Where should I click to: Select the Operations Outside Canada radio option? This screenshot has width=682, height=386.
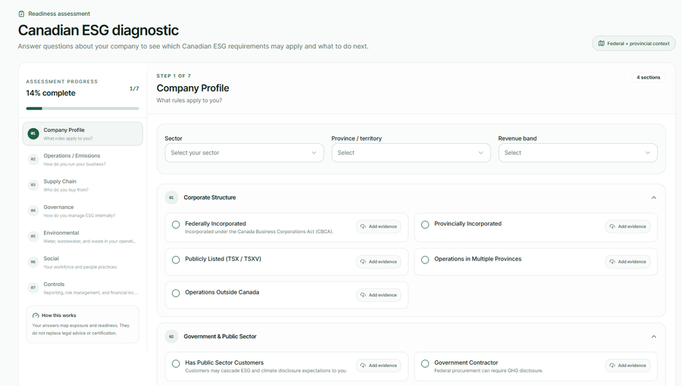point(176,293)
